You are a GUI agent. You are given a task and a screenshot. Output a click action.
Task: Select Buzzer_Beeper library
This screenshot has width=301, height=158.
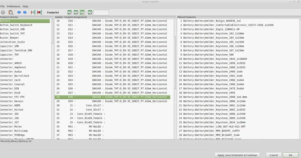25,38
